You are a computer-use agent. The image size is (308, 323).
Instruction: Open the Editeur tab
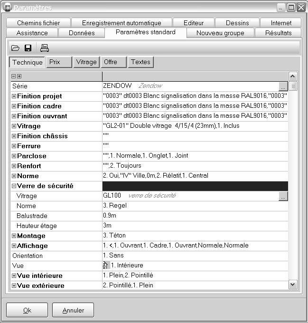pyautogui.click(x=194, y=23)
